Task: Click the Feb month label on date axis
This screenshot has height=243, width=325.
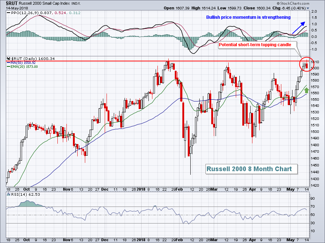Action: 181,189
